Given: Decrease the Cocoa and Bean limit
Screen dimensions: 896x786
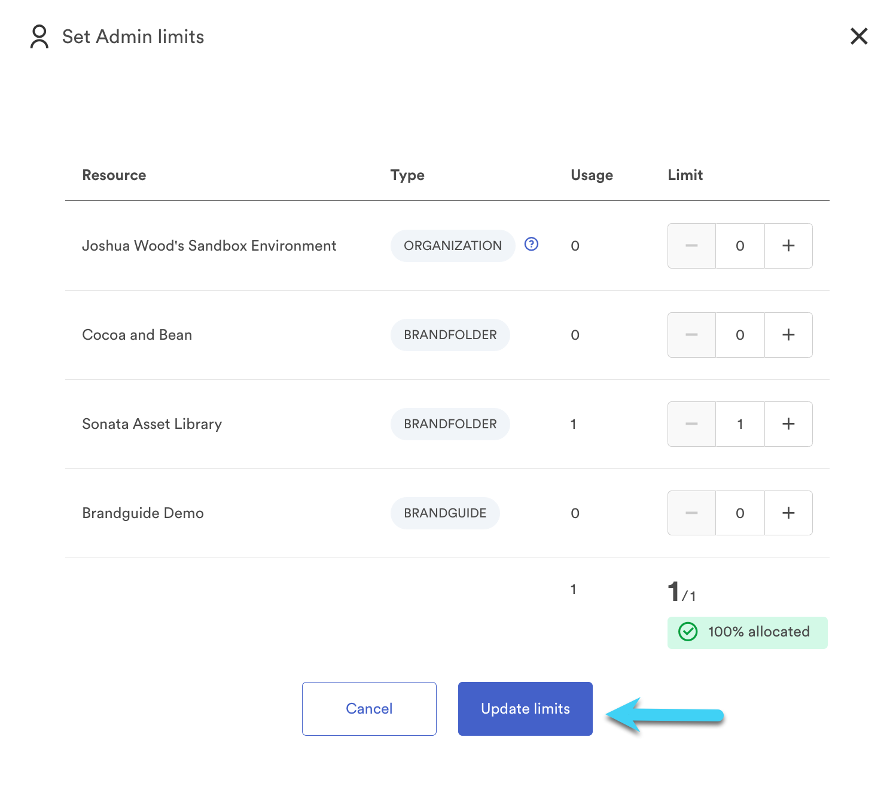Looking at the screenshot, I should tap(691, 335).
